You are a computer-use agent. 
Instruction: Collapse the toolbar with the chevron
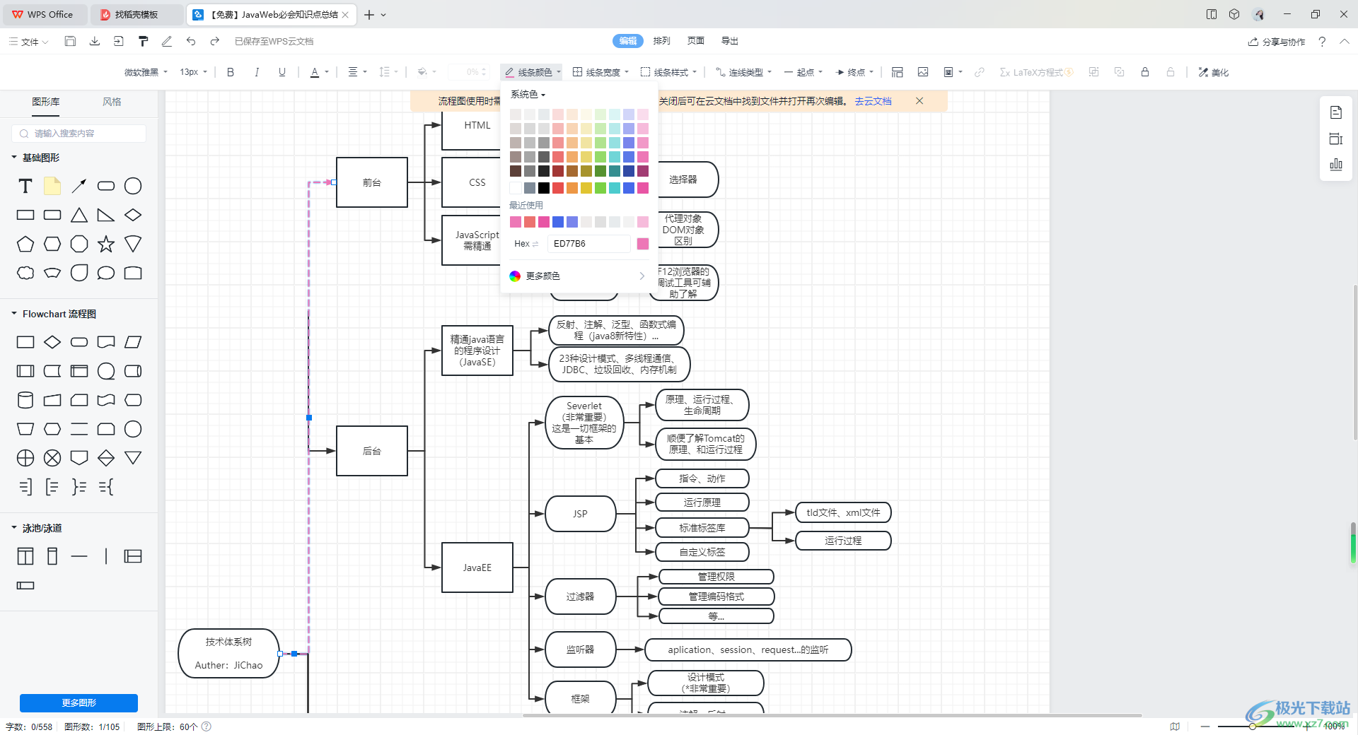pos(1344,42)
